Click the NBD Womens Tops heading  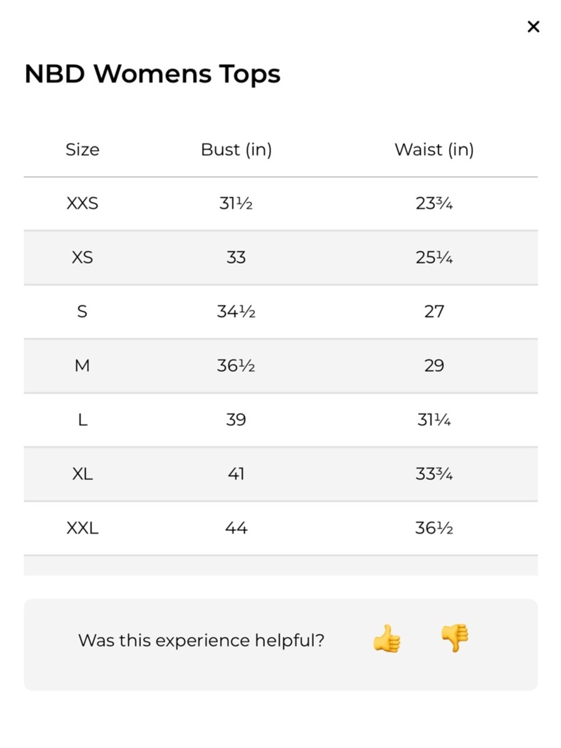[153, 74]
